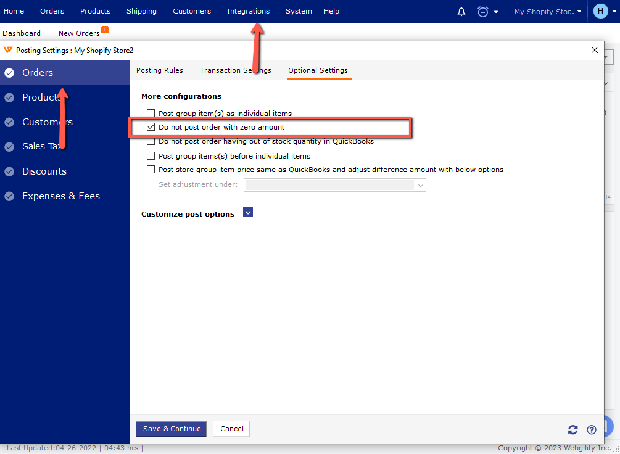
Task: Open the Home menu
Action: tap(14, 11)
